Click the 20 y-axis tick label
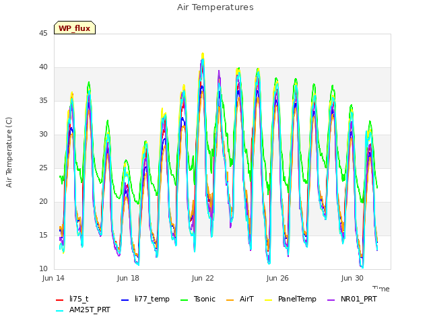The image size is (431, 323). click(x=43, y=202)
